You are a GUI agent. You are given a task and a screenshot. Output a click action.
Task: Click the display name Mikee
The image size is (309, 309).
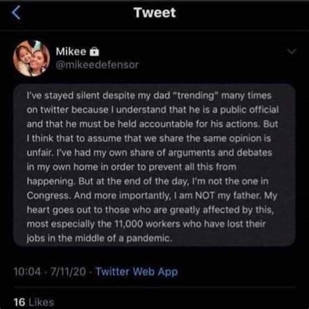pos(71,51)
